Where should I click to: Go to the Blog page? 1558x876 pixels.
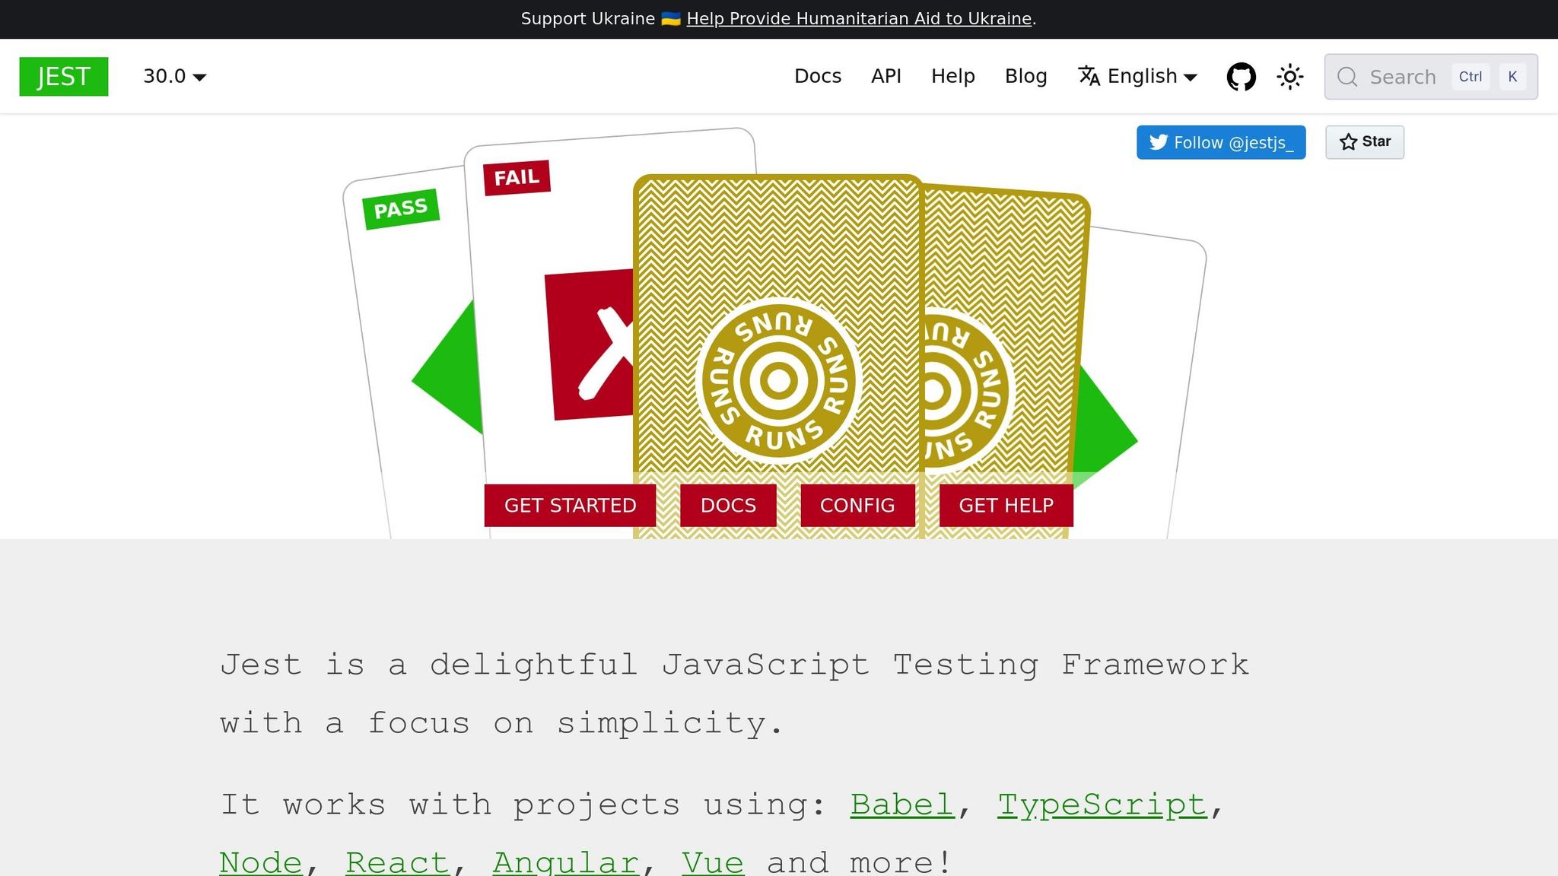click(1025, 77)
